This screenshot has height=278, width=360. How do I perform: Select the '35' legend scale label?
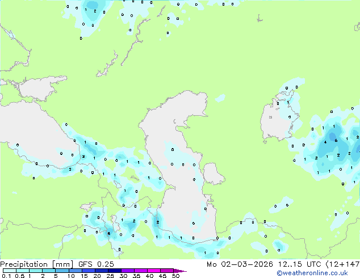[x=136, y=276]
